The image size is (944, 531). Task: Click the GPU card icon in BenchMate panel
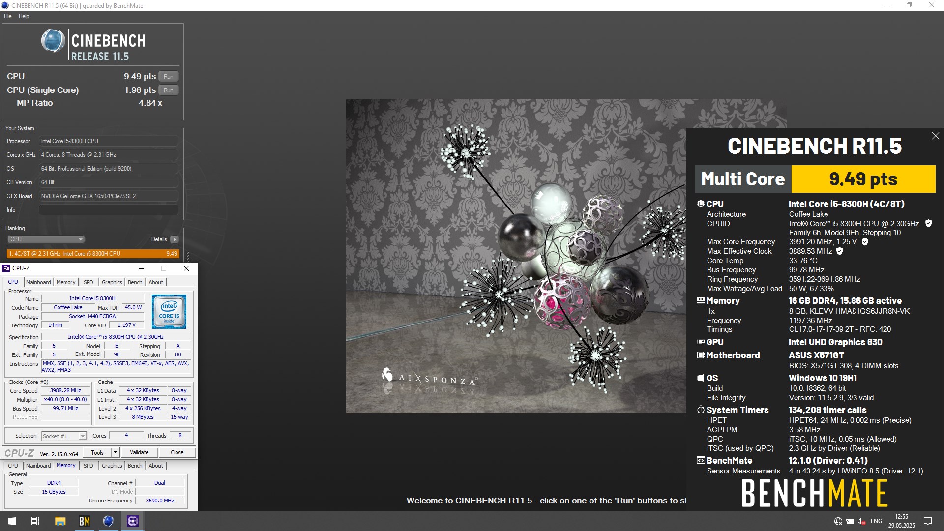[701, 342]
